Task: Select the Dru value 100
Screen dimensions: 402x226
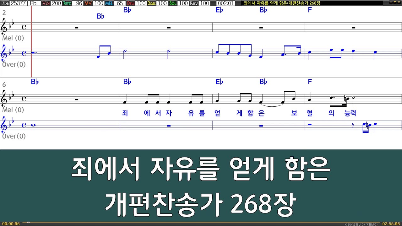Action: point(141,3)
